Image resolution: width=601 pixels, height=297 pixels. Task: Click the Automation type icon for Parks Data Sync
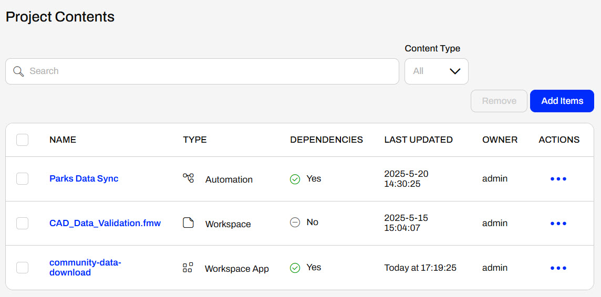tap(188, 178)
